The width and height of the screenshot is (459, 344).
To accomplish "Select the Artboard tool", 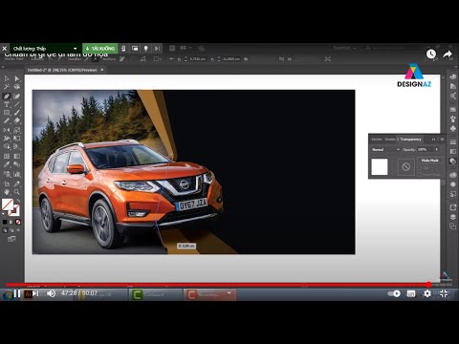I will (x=7, y=183).
